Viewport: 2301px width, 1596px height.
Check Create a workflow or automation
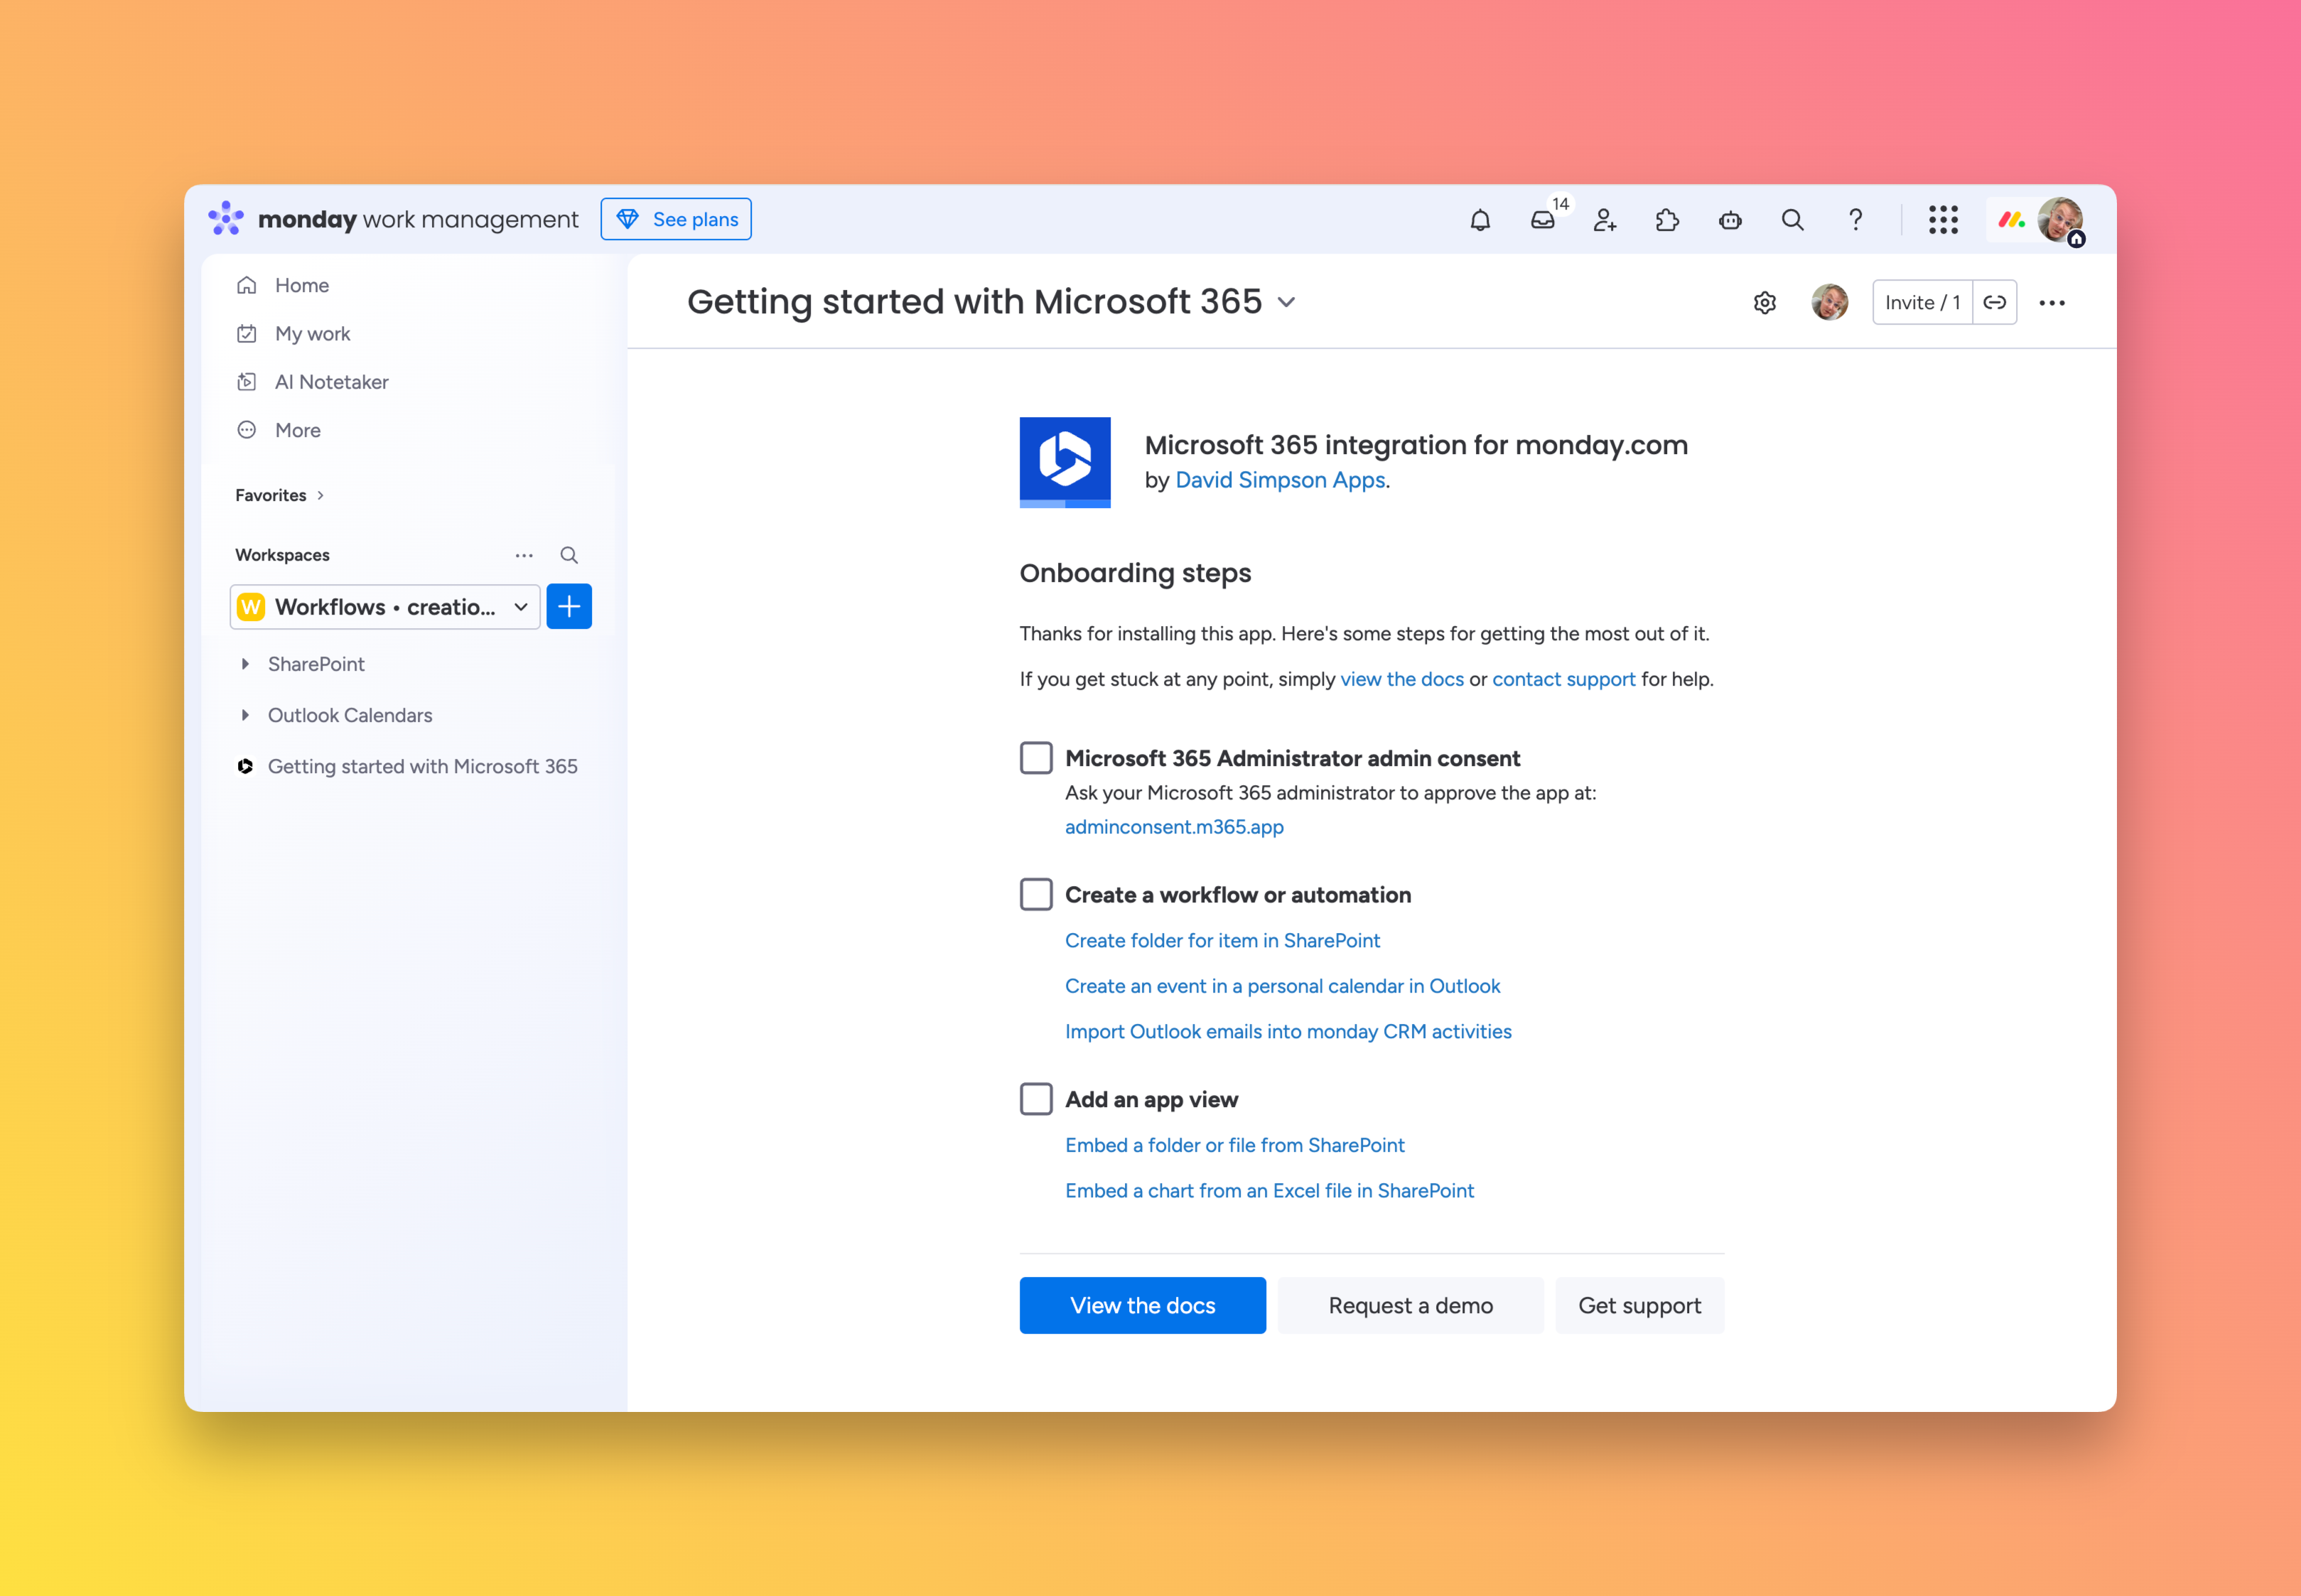[x=1036, y=894]
